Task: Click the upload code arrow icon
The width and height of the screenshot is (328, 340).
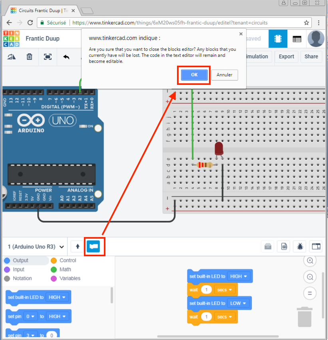Action: click(78, 247)
